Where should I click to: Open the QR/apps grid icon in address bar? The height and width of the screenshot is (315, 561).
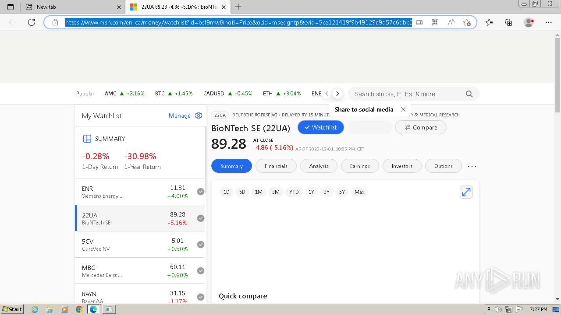point(435,22)
